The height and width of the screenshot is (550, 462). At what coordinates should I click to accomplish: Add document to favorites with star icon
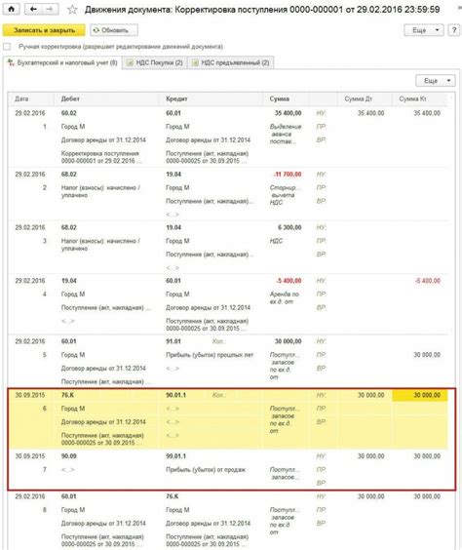(x=72, y=10)
